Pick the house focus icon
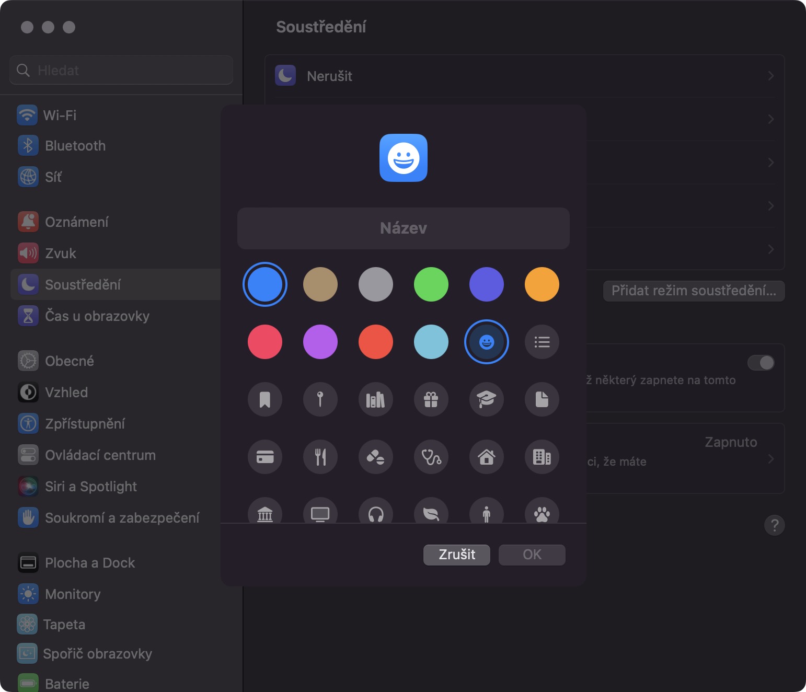 [487, 457]
